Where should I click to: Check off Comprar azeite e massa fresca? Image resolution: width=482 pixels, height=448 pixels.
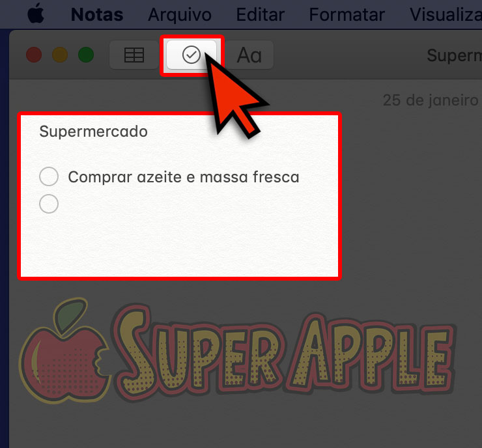pos(49,176)
